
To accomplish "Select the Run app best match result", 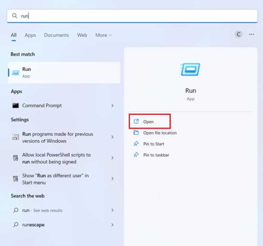I will 64,73.
